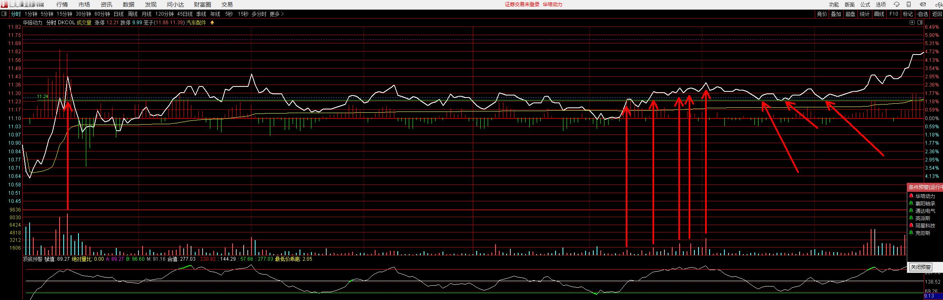The image size is (943, 300).
Task: Select 克劳斯 in the alert list
Action: tap(922, 233)
